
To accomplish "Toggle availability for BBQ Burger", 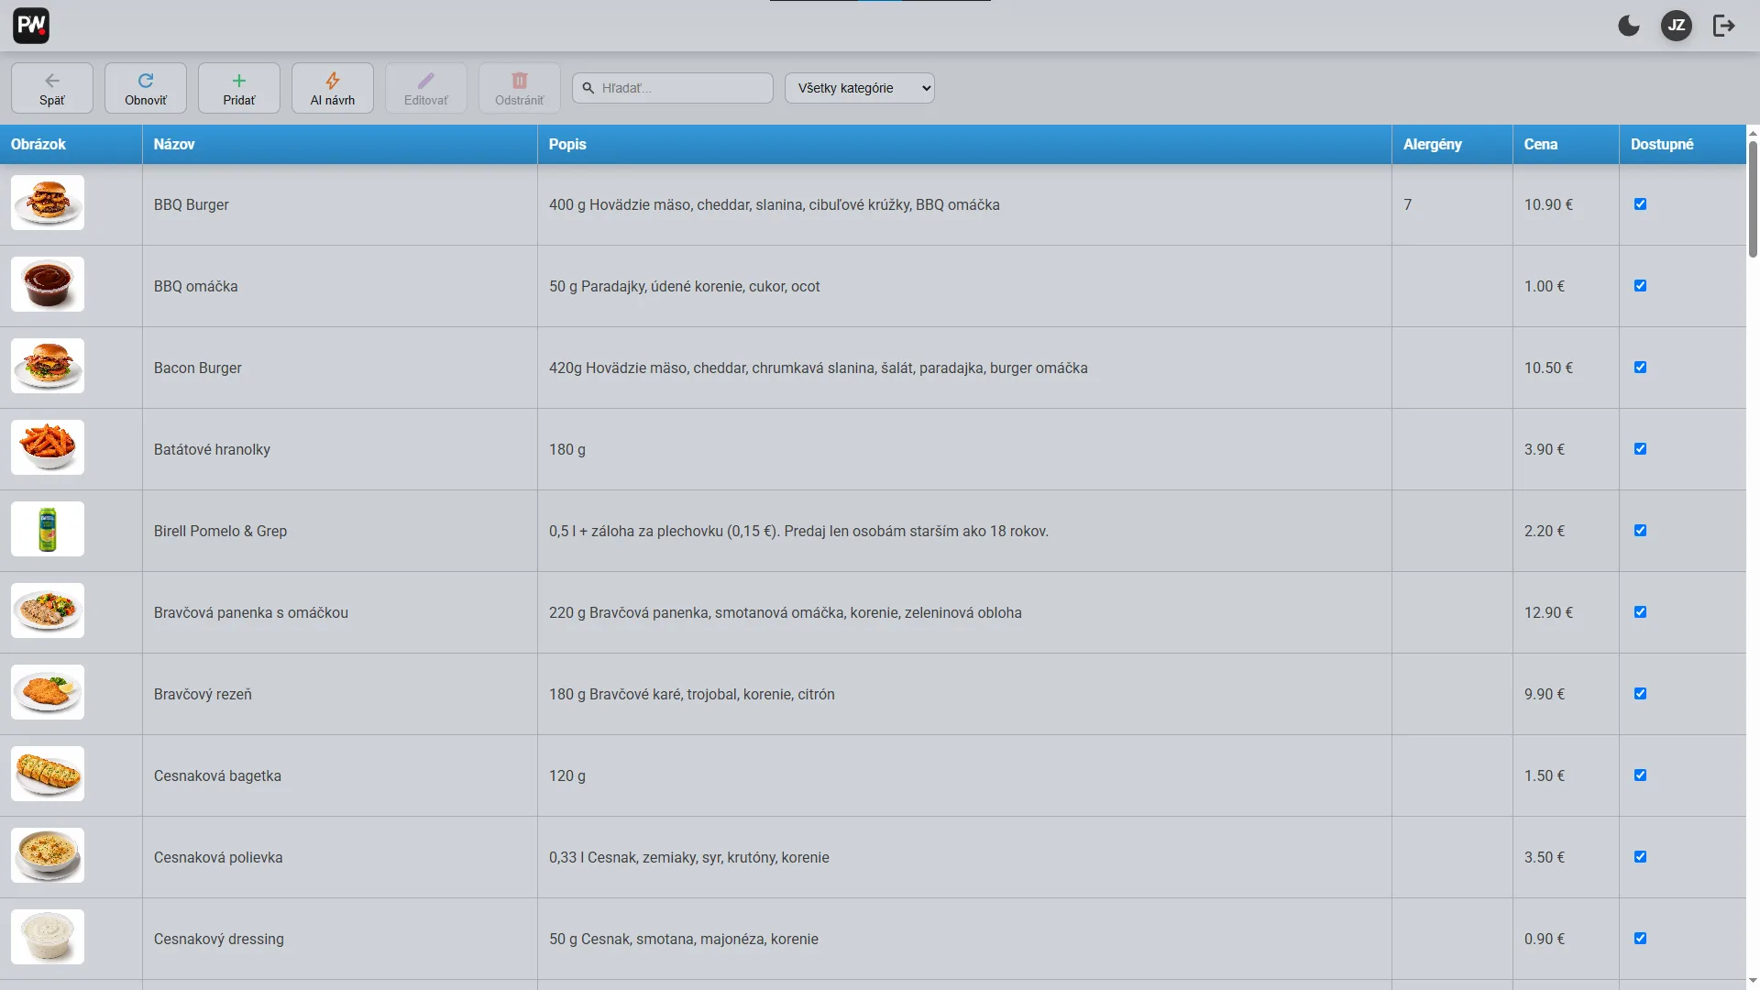I will (1641, 204).
